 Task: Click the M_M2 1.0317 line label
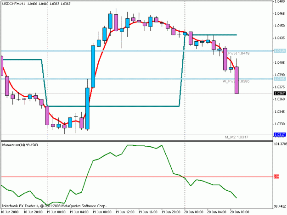(236, 137)
